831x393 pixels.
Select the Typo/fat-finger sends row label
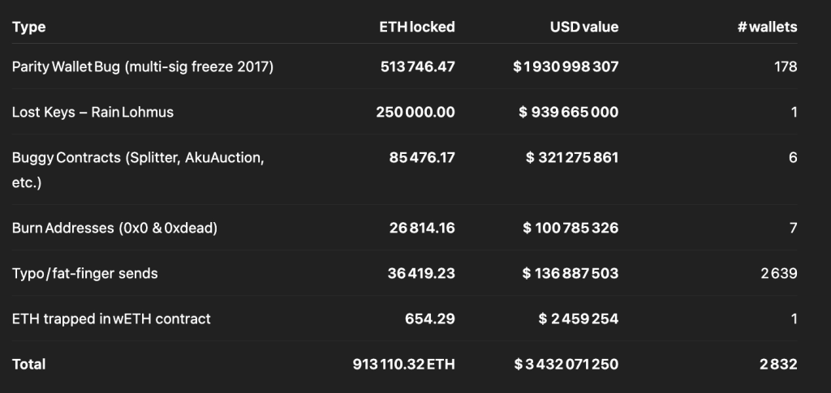[84, 273]
